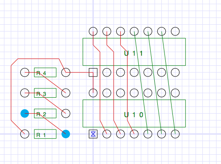The height and width of the screenshot is (164, 221).
Task: Select the R4 resistor label
Action: coord(41,73)
